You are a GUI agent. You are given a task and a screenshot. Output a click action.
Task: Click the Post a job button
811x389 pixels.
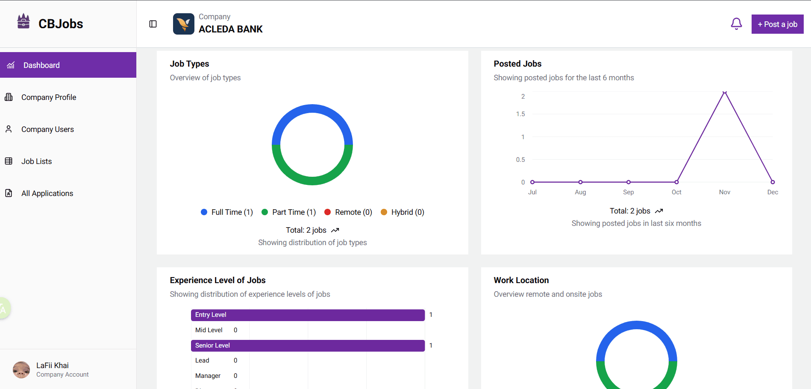pyautogui.click(x=777, y=24)
